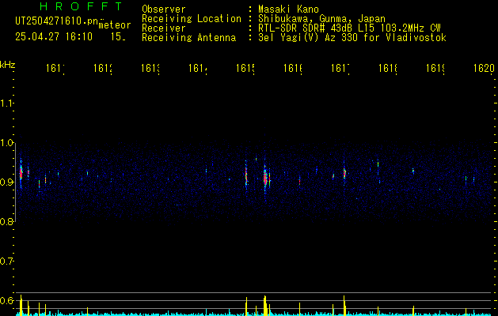
Task: Click the 0.9 frequency axis label
Action: point(6,182)
